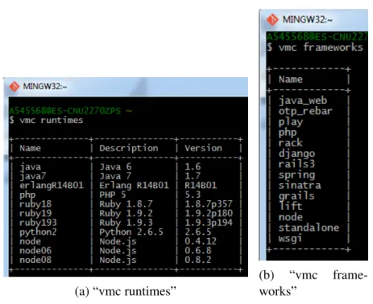The image size is (373, 304).
Task: Select the 'php' entry in the frameworks list
Action: (288, 133)
